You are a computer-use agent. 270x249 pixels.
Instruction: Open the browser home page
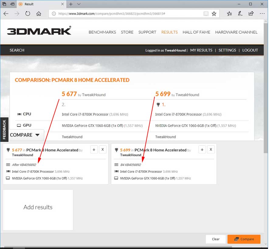point(39,14)
